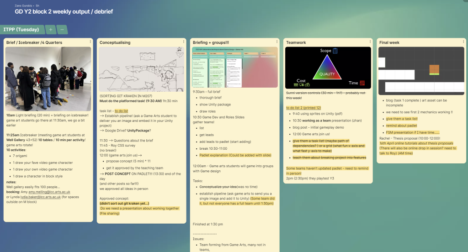Screen dimensions: 468x252
Task: Open the Brief / Icebreaker post options menu
Action: 90,42
